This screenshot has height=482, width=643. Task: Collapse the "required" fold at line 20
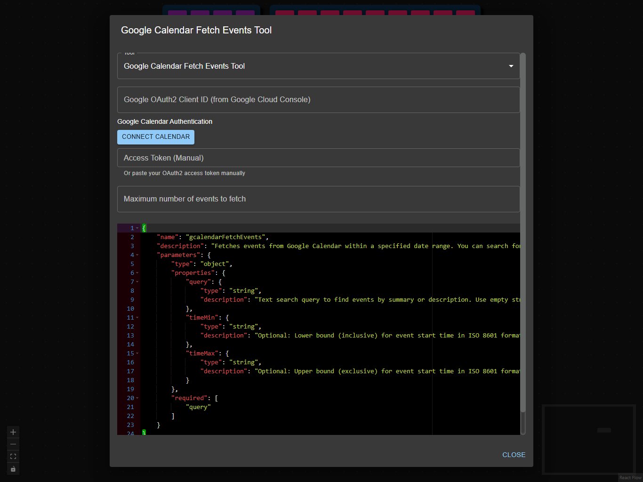pyautogui.click(x=137, y=398)
